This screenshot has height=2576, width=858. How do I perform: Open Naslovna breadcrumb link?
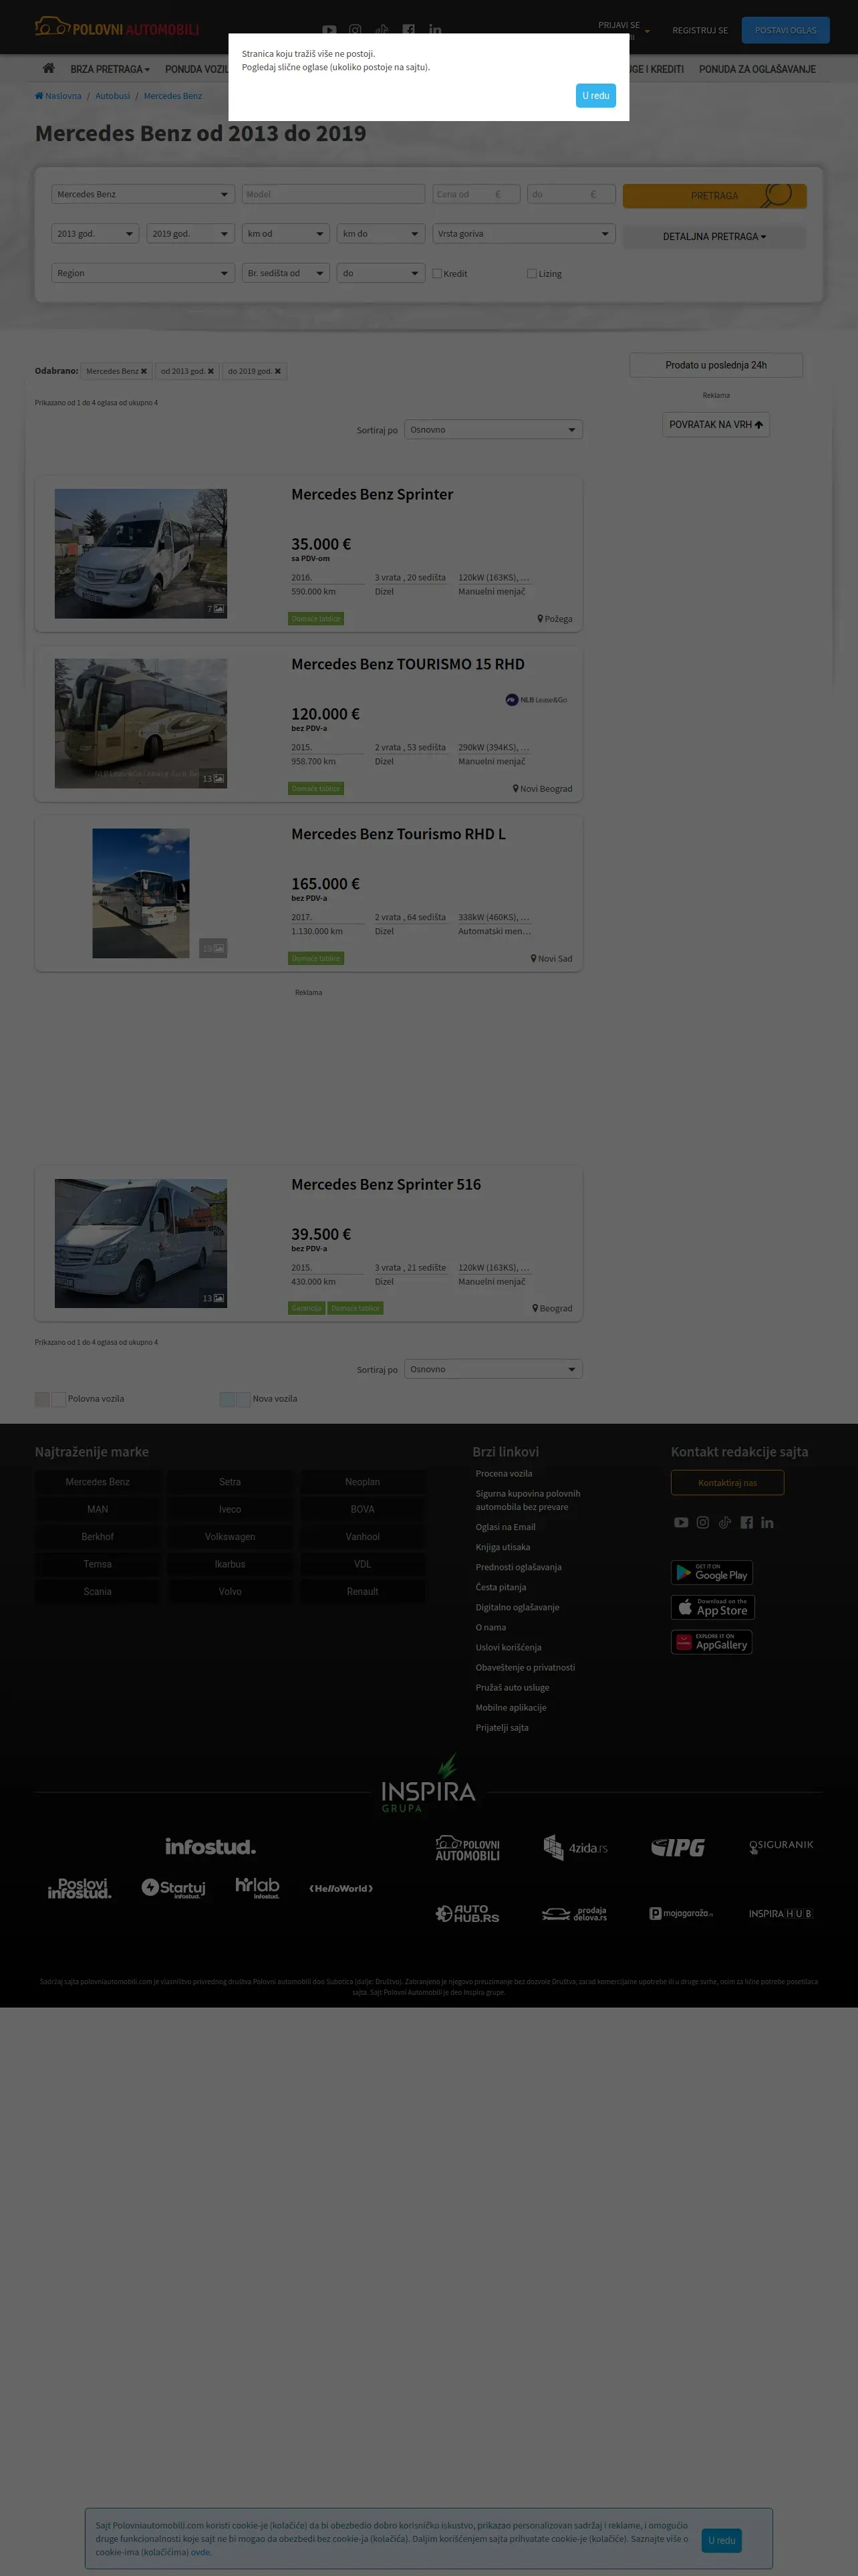pyautogui.click(x=58, y=96)
